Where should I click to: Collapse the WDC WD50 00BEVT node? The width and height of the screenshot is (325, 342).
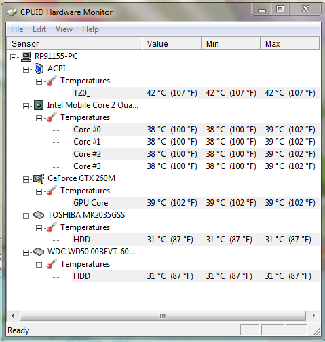tap(26, 253)
